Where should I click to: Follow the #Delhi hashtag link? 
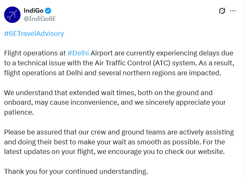point(78,53)
